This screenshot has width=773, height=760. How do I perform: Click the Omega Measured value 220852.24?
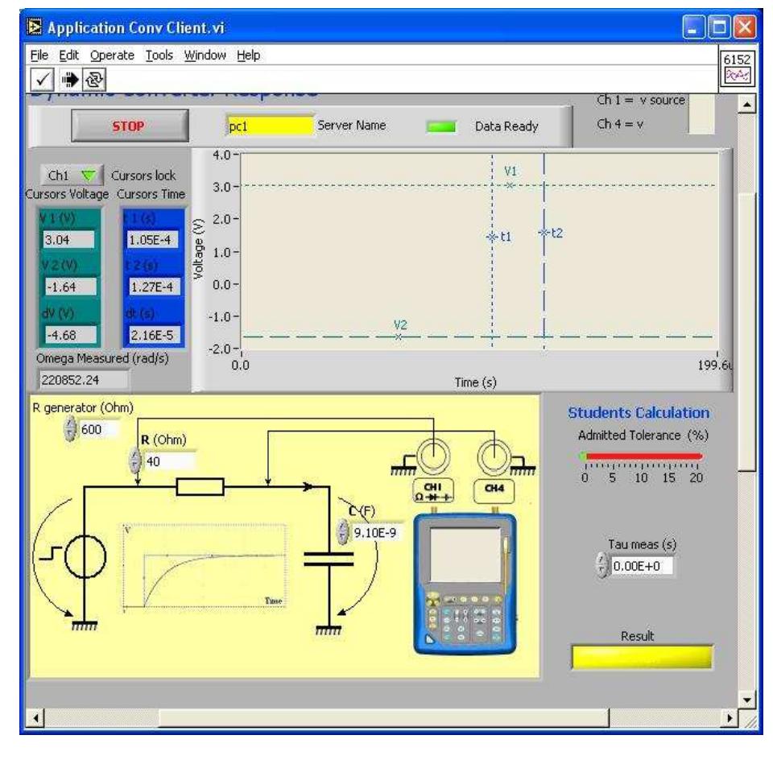83,380
